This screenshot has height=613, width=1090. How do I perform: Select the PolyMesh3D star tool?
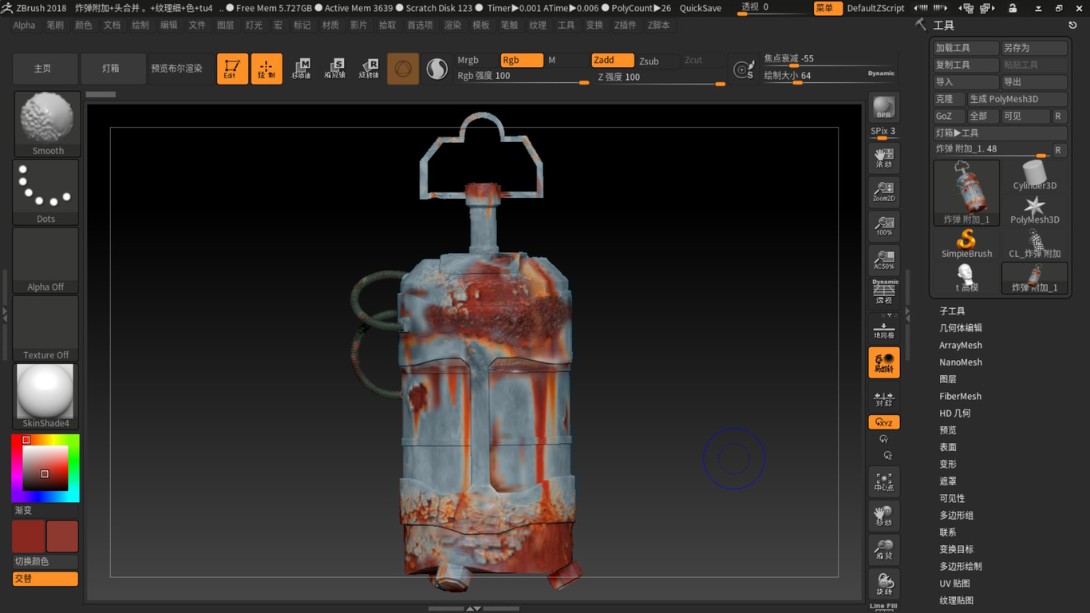[1035, 210]
